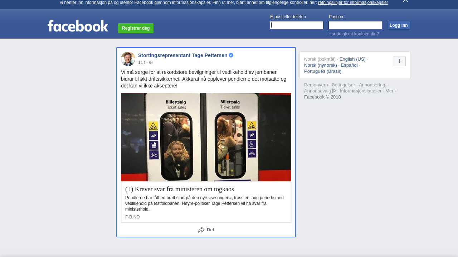
Task: Click the Norsk (bokmål) language label
Action: tap(320, 59)
